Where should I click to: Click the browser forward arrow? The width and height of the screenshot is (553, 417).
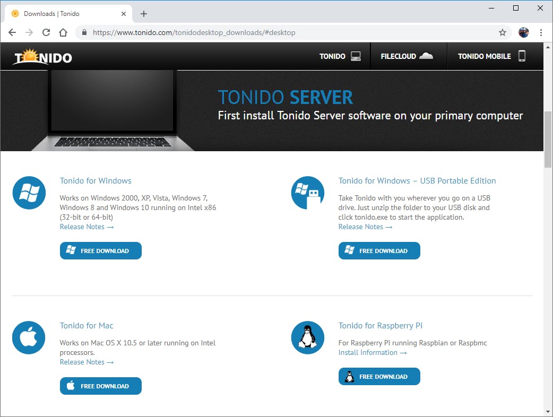(29, 32)
